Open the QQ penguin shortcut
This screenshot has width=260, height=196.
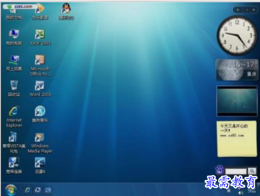tap(66, 12)
